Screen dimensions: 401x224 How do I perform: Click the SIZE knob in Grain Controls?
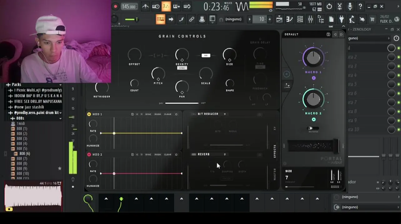pos(230,55)
